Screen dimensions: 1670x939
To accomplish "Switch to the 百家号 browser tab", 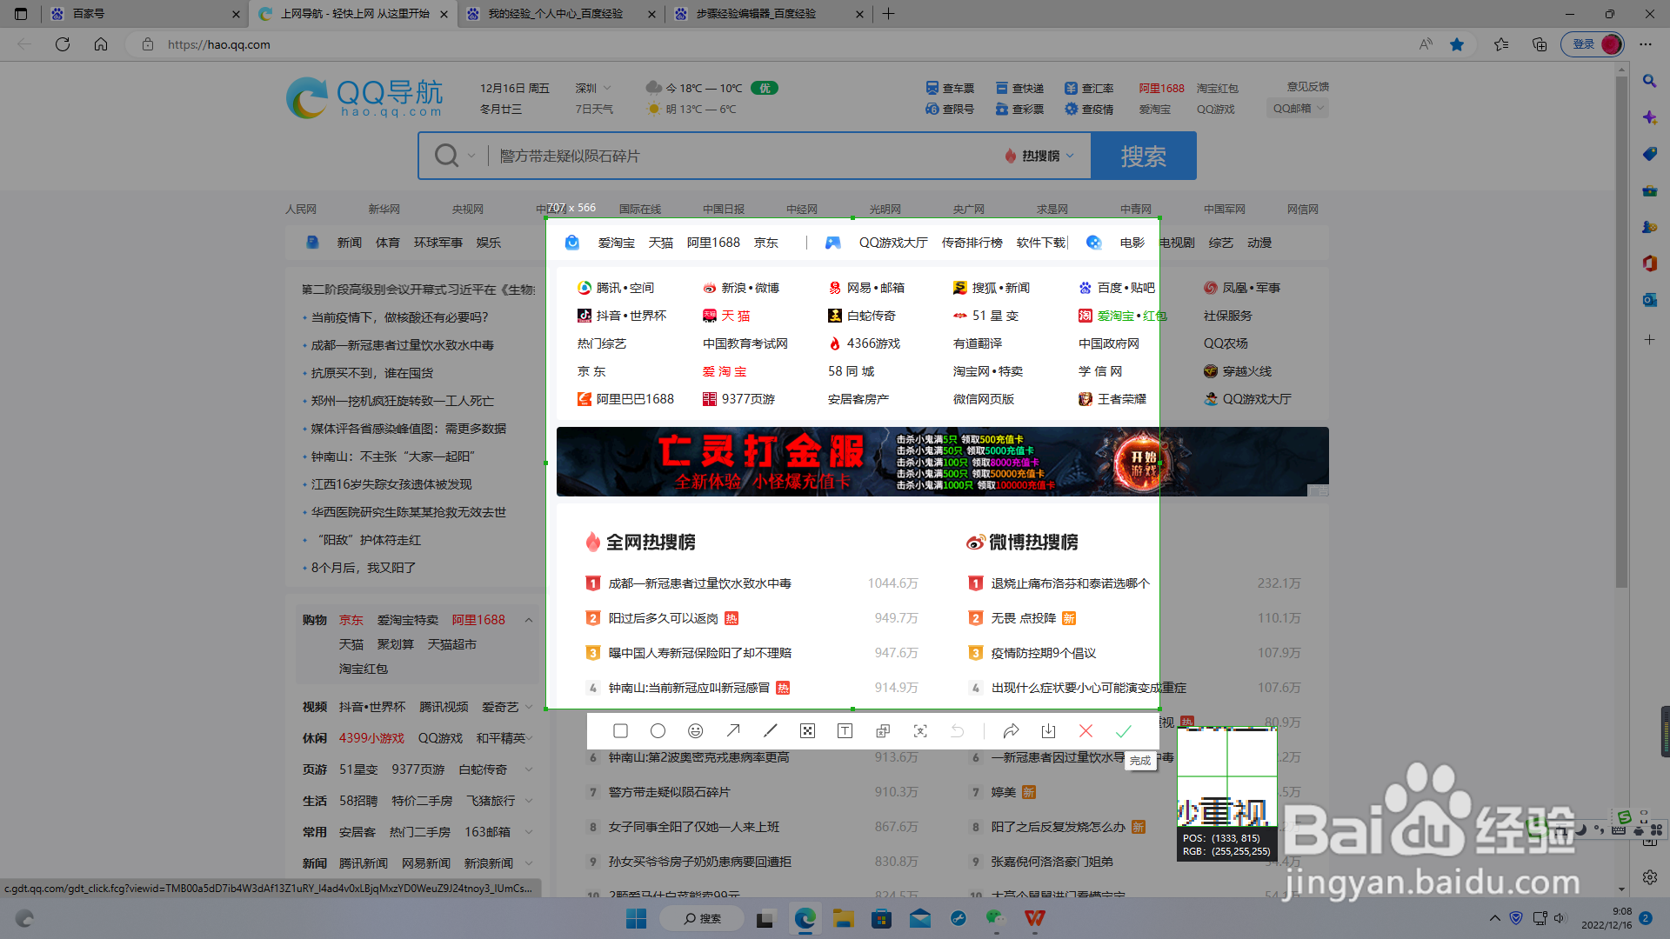I will pyautogui.click(x=143, y=14).
